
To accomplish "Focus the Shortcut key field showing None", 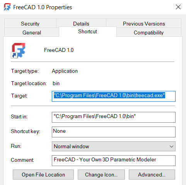I will point(114,132).
